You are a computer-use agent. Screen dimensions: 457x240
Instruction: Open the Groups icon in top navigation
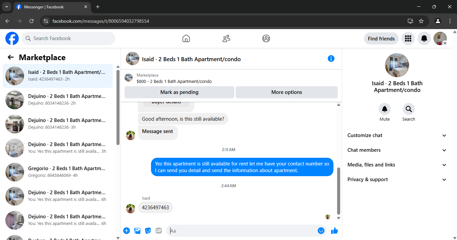(x=266, y=38)
